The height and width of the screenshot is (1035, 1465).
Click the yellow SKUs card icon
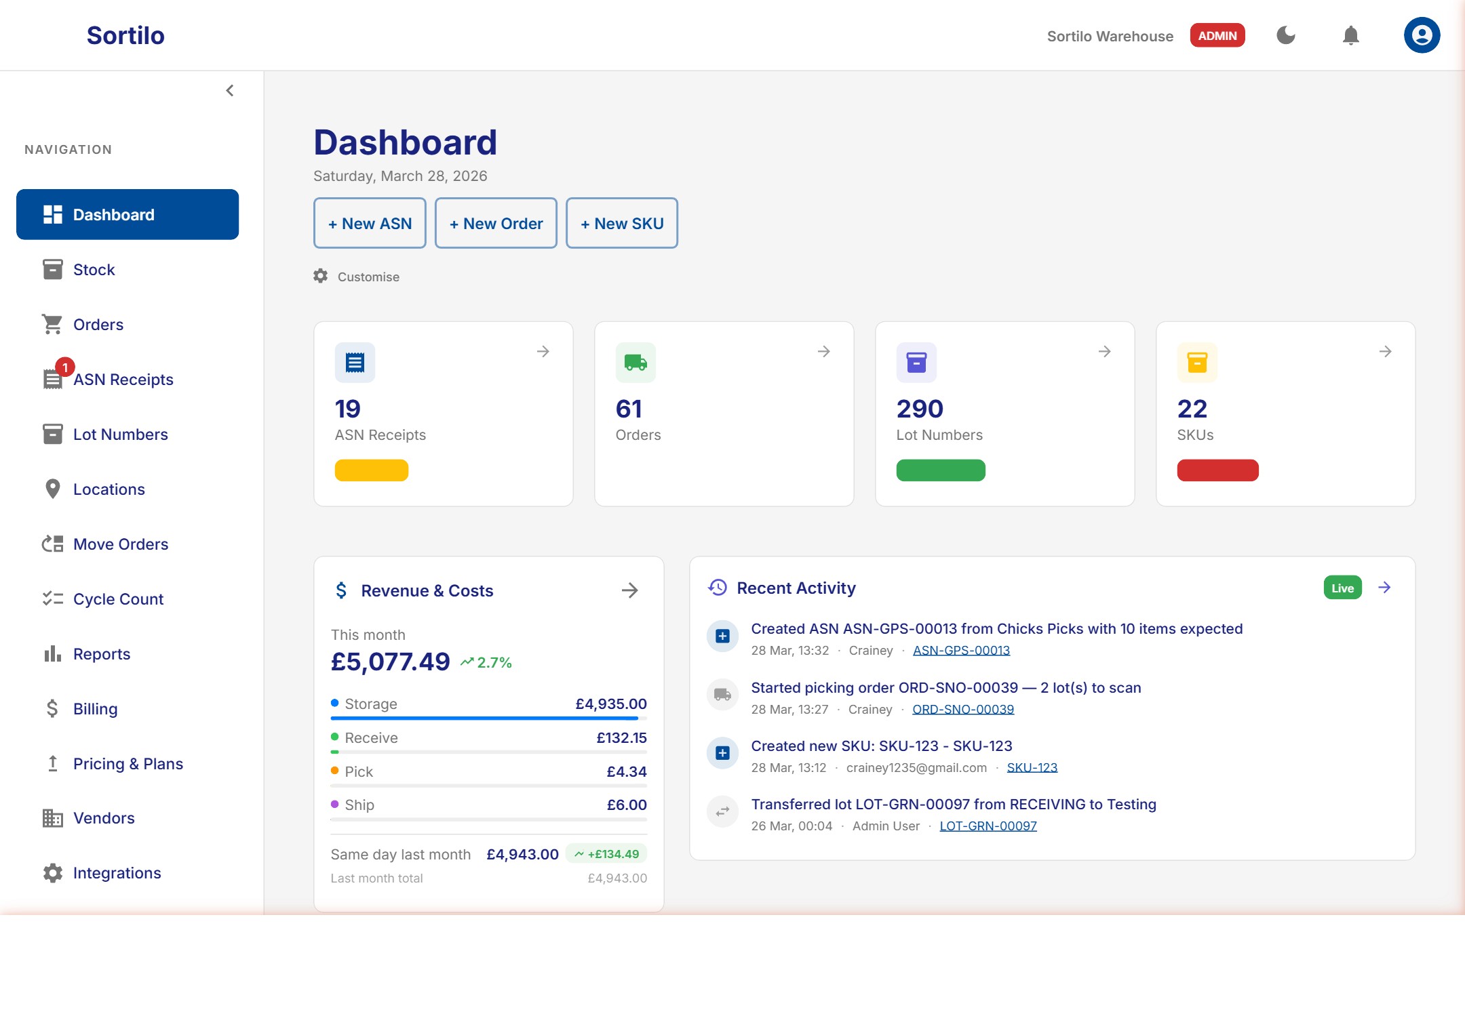pos(1197,363)
